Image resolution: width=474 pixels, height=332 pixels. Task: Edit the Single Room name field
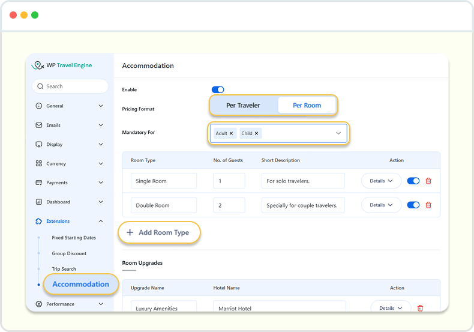coord(164,181)
